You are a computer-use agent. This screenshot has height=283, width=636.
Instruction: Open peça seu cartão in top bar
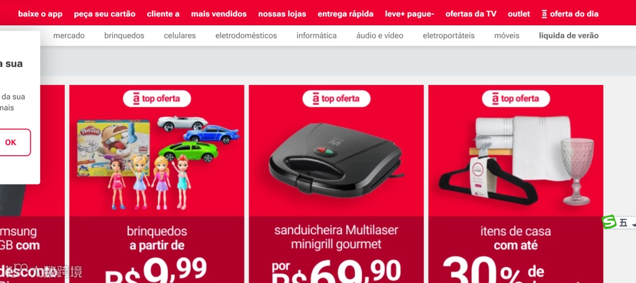click(105, 14)
